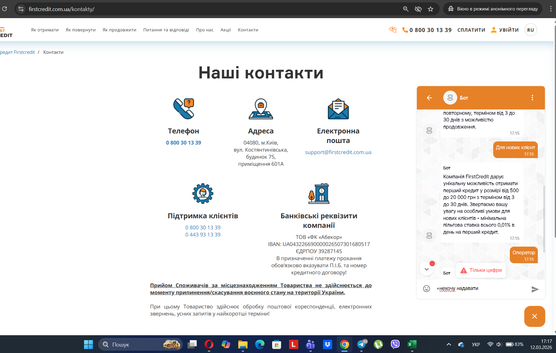Click the bank building icon above Банківські реквізити

[319, 193]
